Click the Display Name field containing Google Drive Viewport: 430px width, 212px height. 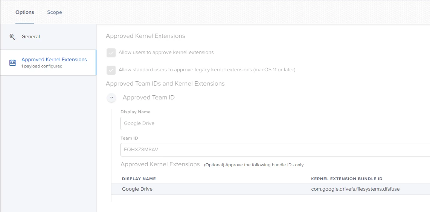pos(275,123)
